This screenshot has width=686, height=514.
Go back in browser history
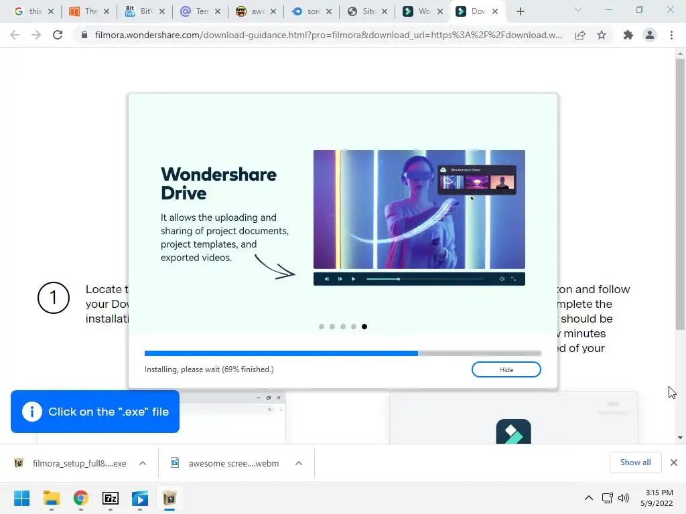pyautogui.click(x=15, y=35)
